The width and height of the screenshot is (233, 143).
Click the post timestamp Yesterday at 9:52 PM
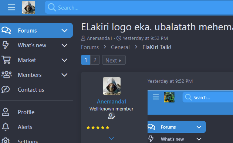point(170,81)
